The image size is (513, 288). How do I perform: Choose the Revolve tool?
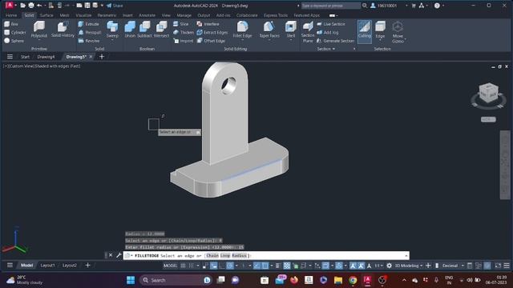pos(89,41)
